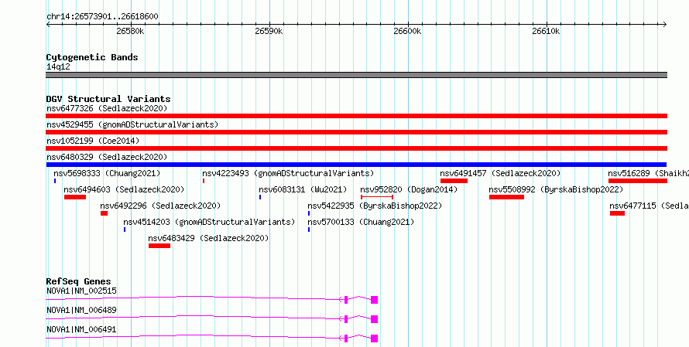
Task: Click the nsv5698333 (Chuang2021) label
Action: point(107,173)
